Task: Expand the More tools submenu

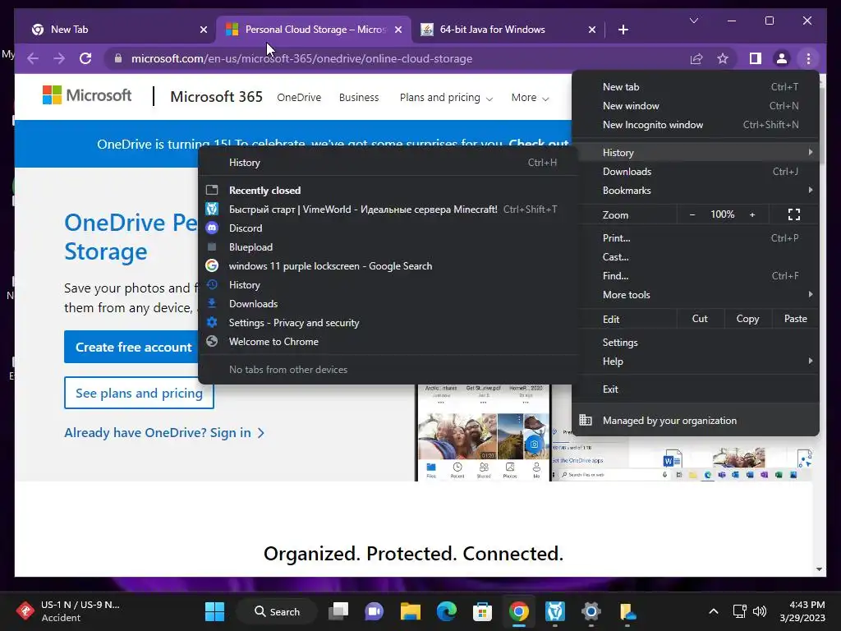Action: point(696,295)
